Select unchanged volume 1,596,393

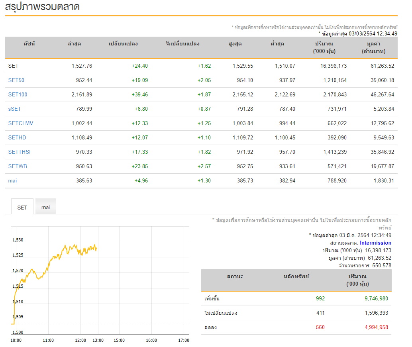[x=376, y=313]
